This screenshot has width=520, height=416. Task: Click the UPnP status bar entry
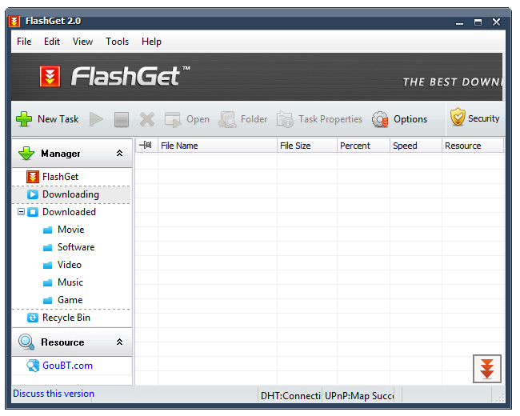(359, 396)
